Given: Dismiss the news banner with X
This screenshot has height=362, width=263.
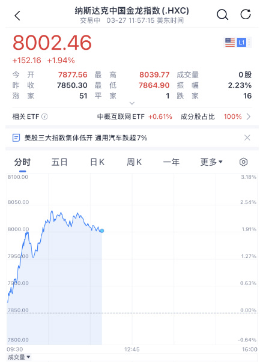Looking at the screenshot, I should (x=247, y=138).
